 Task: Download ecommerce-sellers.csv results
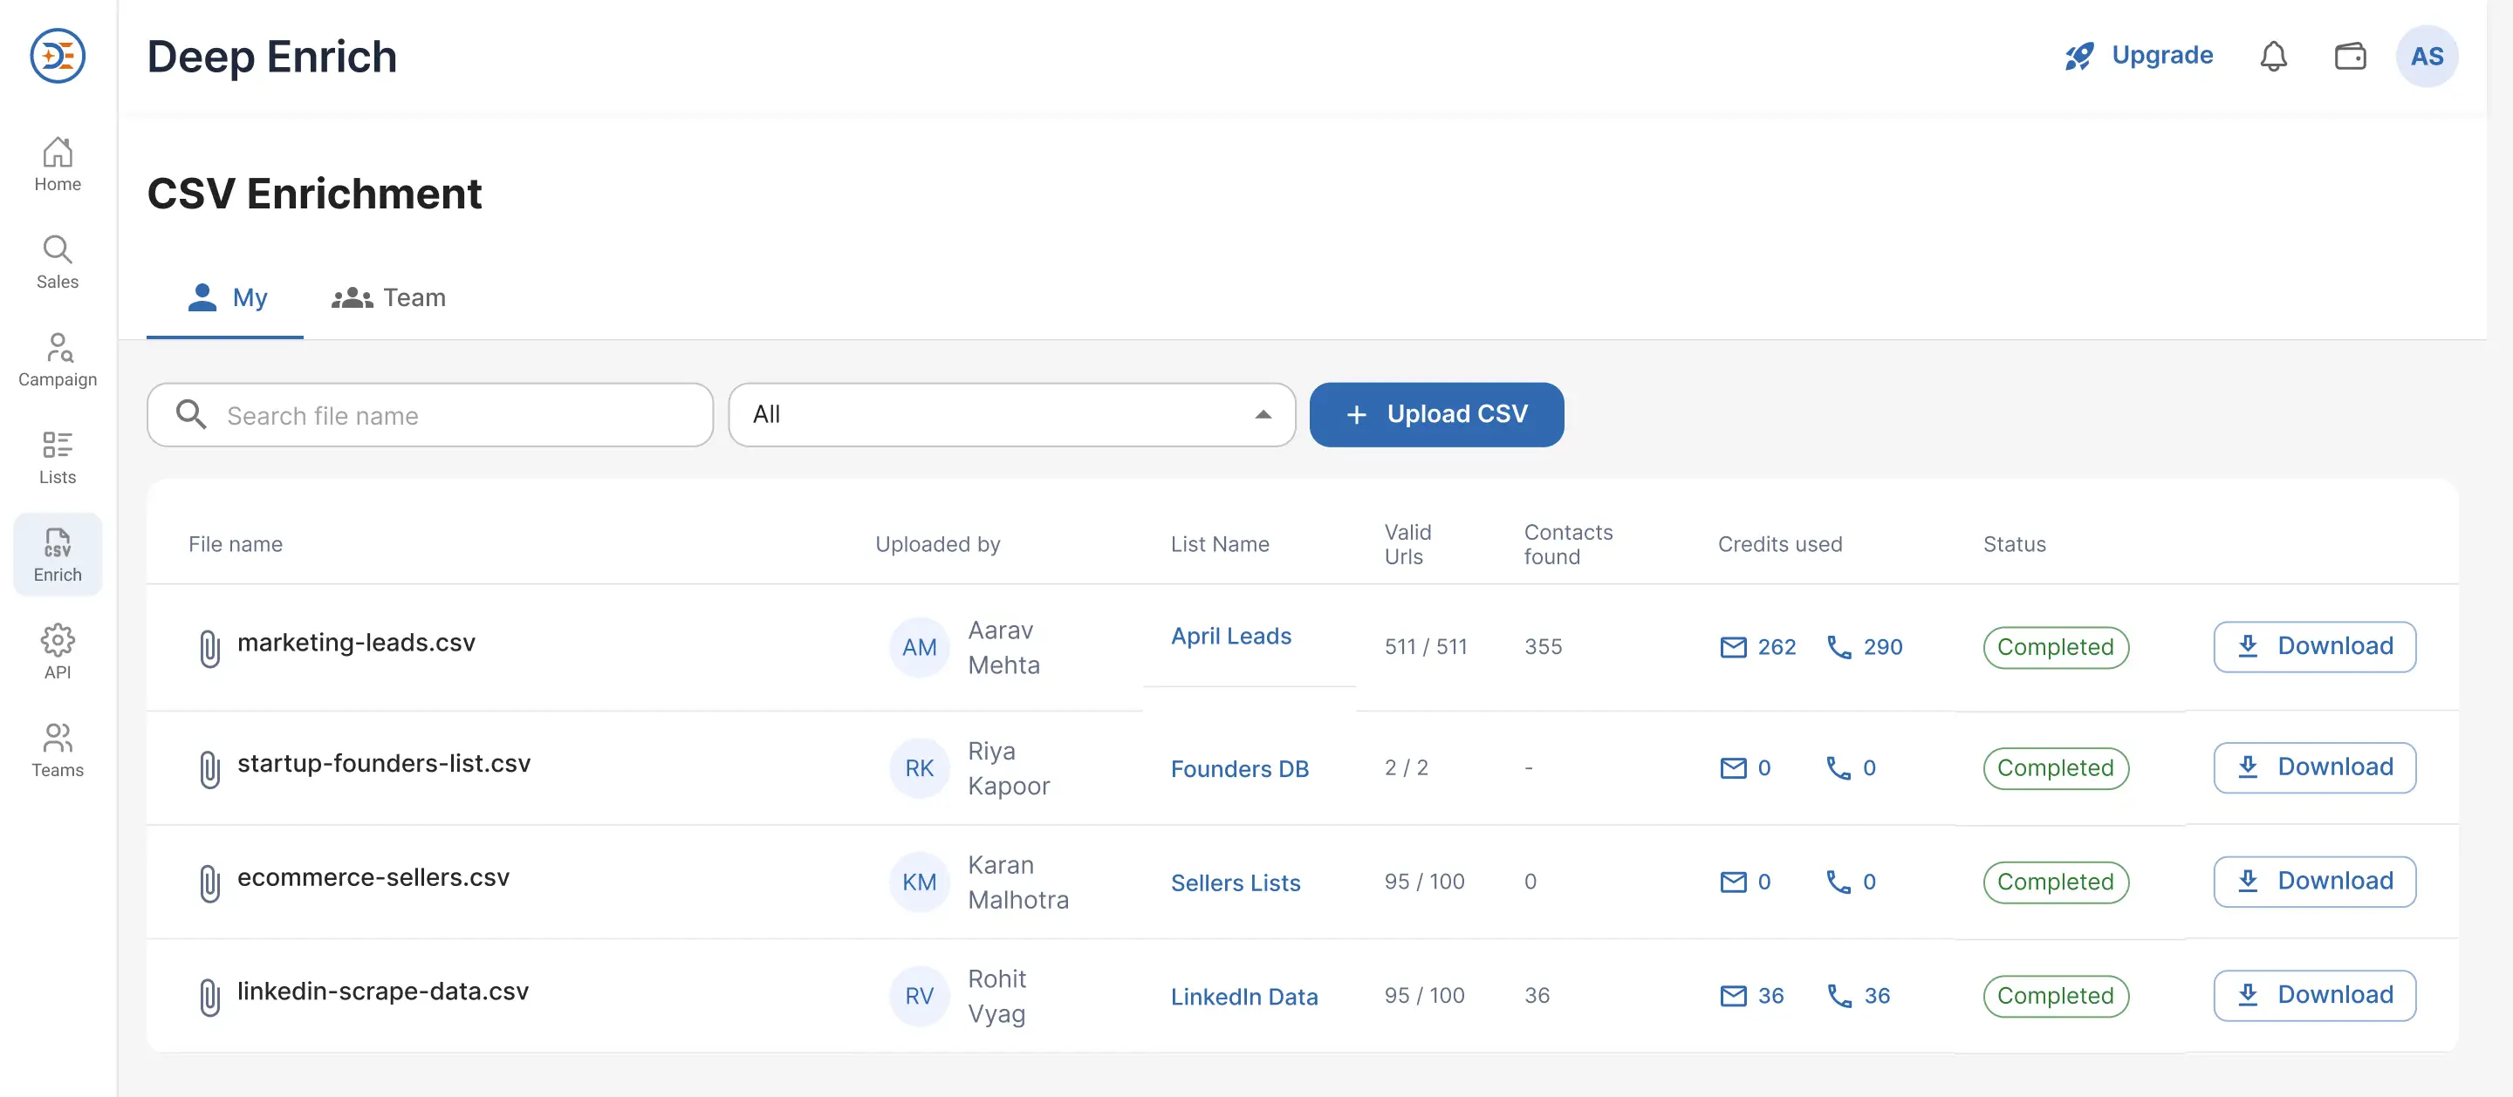2314,882
